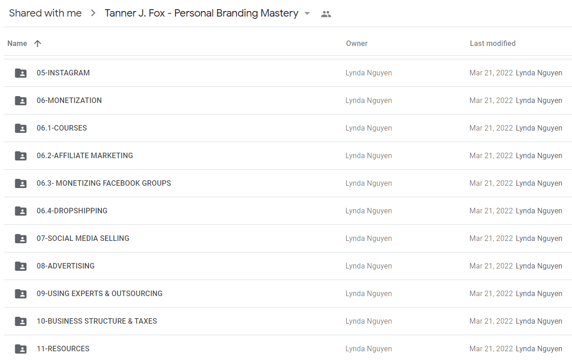Click folder icon for 09-USING EXPERTS & OUTSOURCING
Screen dimensions: 572x360
click(x=21, y=294)
